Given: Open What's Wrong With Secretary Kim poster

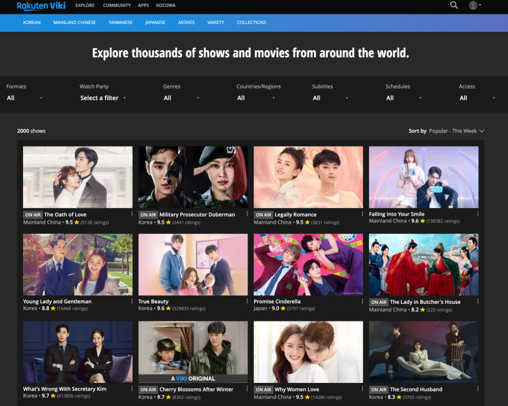Looking at the screenshot, I should click(x=78, y=352).
